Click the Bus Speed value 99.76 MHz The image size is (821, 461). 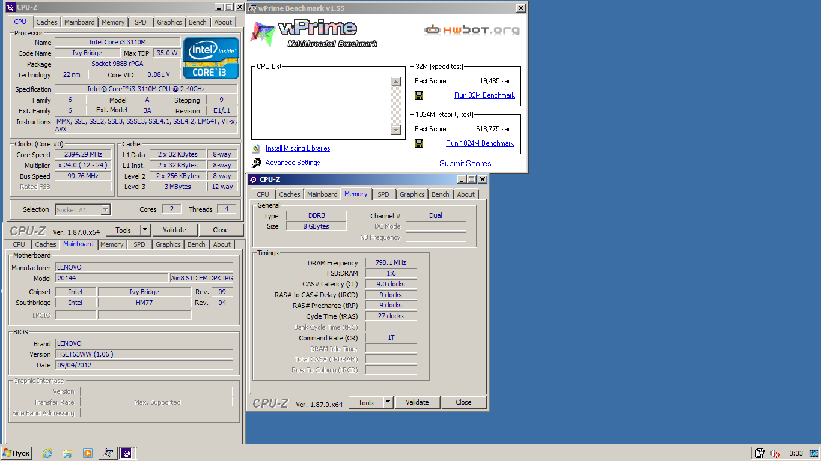(83, 176)
